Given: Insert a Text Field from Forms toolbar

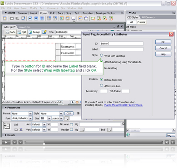Looking at the screenshot, I should click(x=12, y=19).
